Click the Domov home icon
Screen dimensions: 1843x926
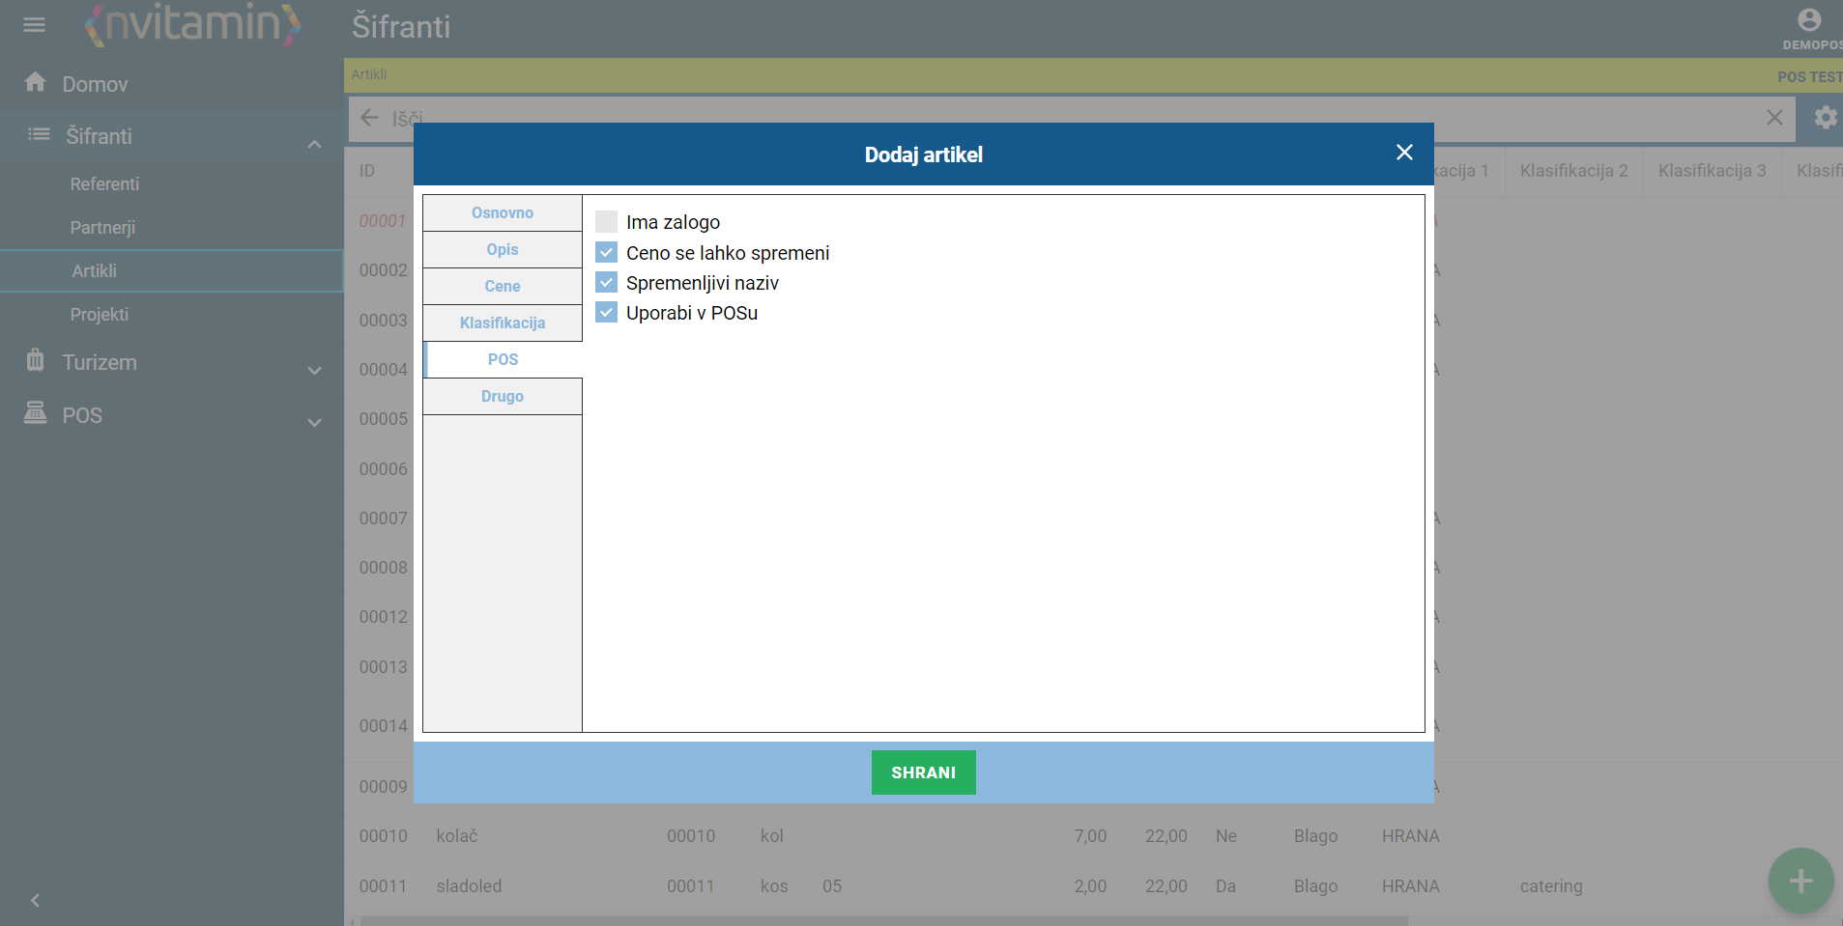coord(36,83)
